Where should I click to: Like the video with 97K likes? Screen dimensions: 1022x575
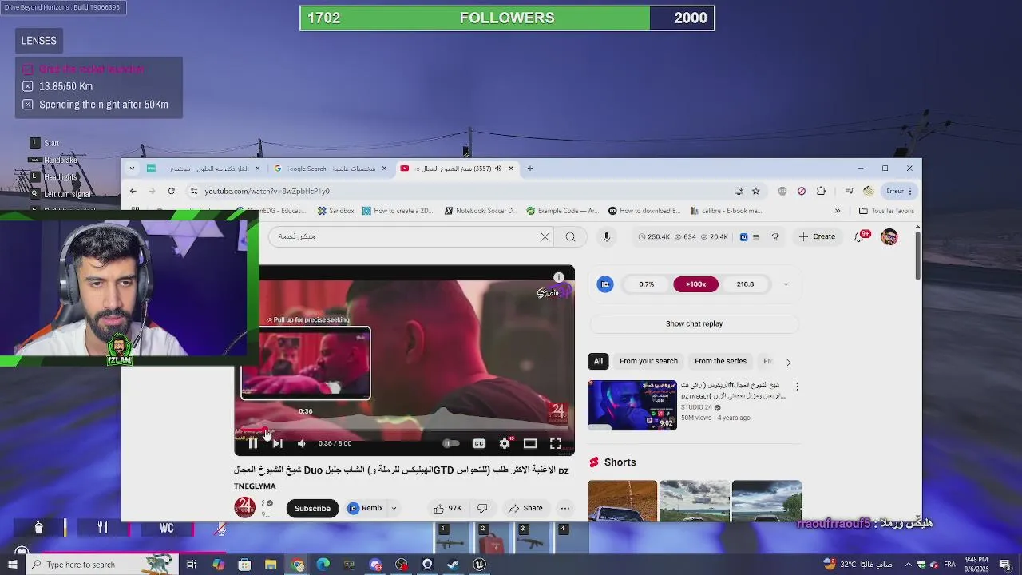coord(447,508)
